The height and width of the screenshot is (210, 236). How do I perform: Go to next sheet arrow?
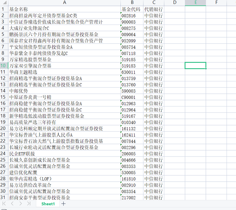(x=21, y=204)
